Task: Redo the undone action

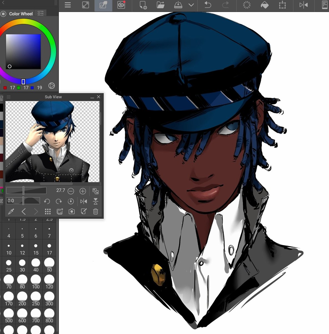Action: 225,5
